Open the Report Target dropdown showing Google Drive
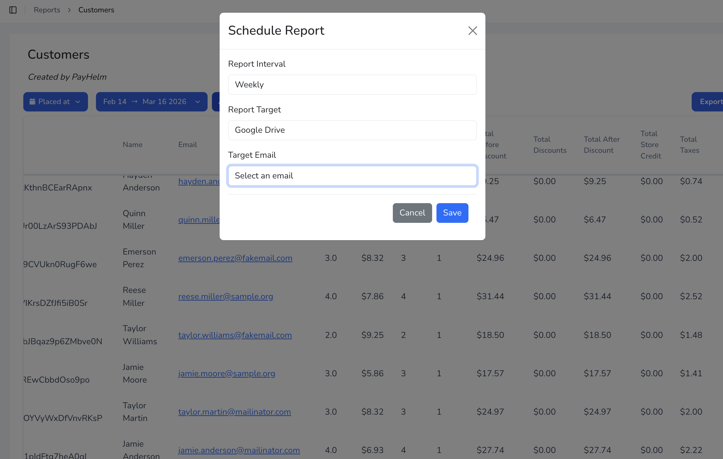Image resolution: width=723 pixels, height=459 pixels. point(352,130)
